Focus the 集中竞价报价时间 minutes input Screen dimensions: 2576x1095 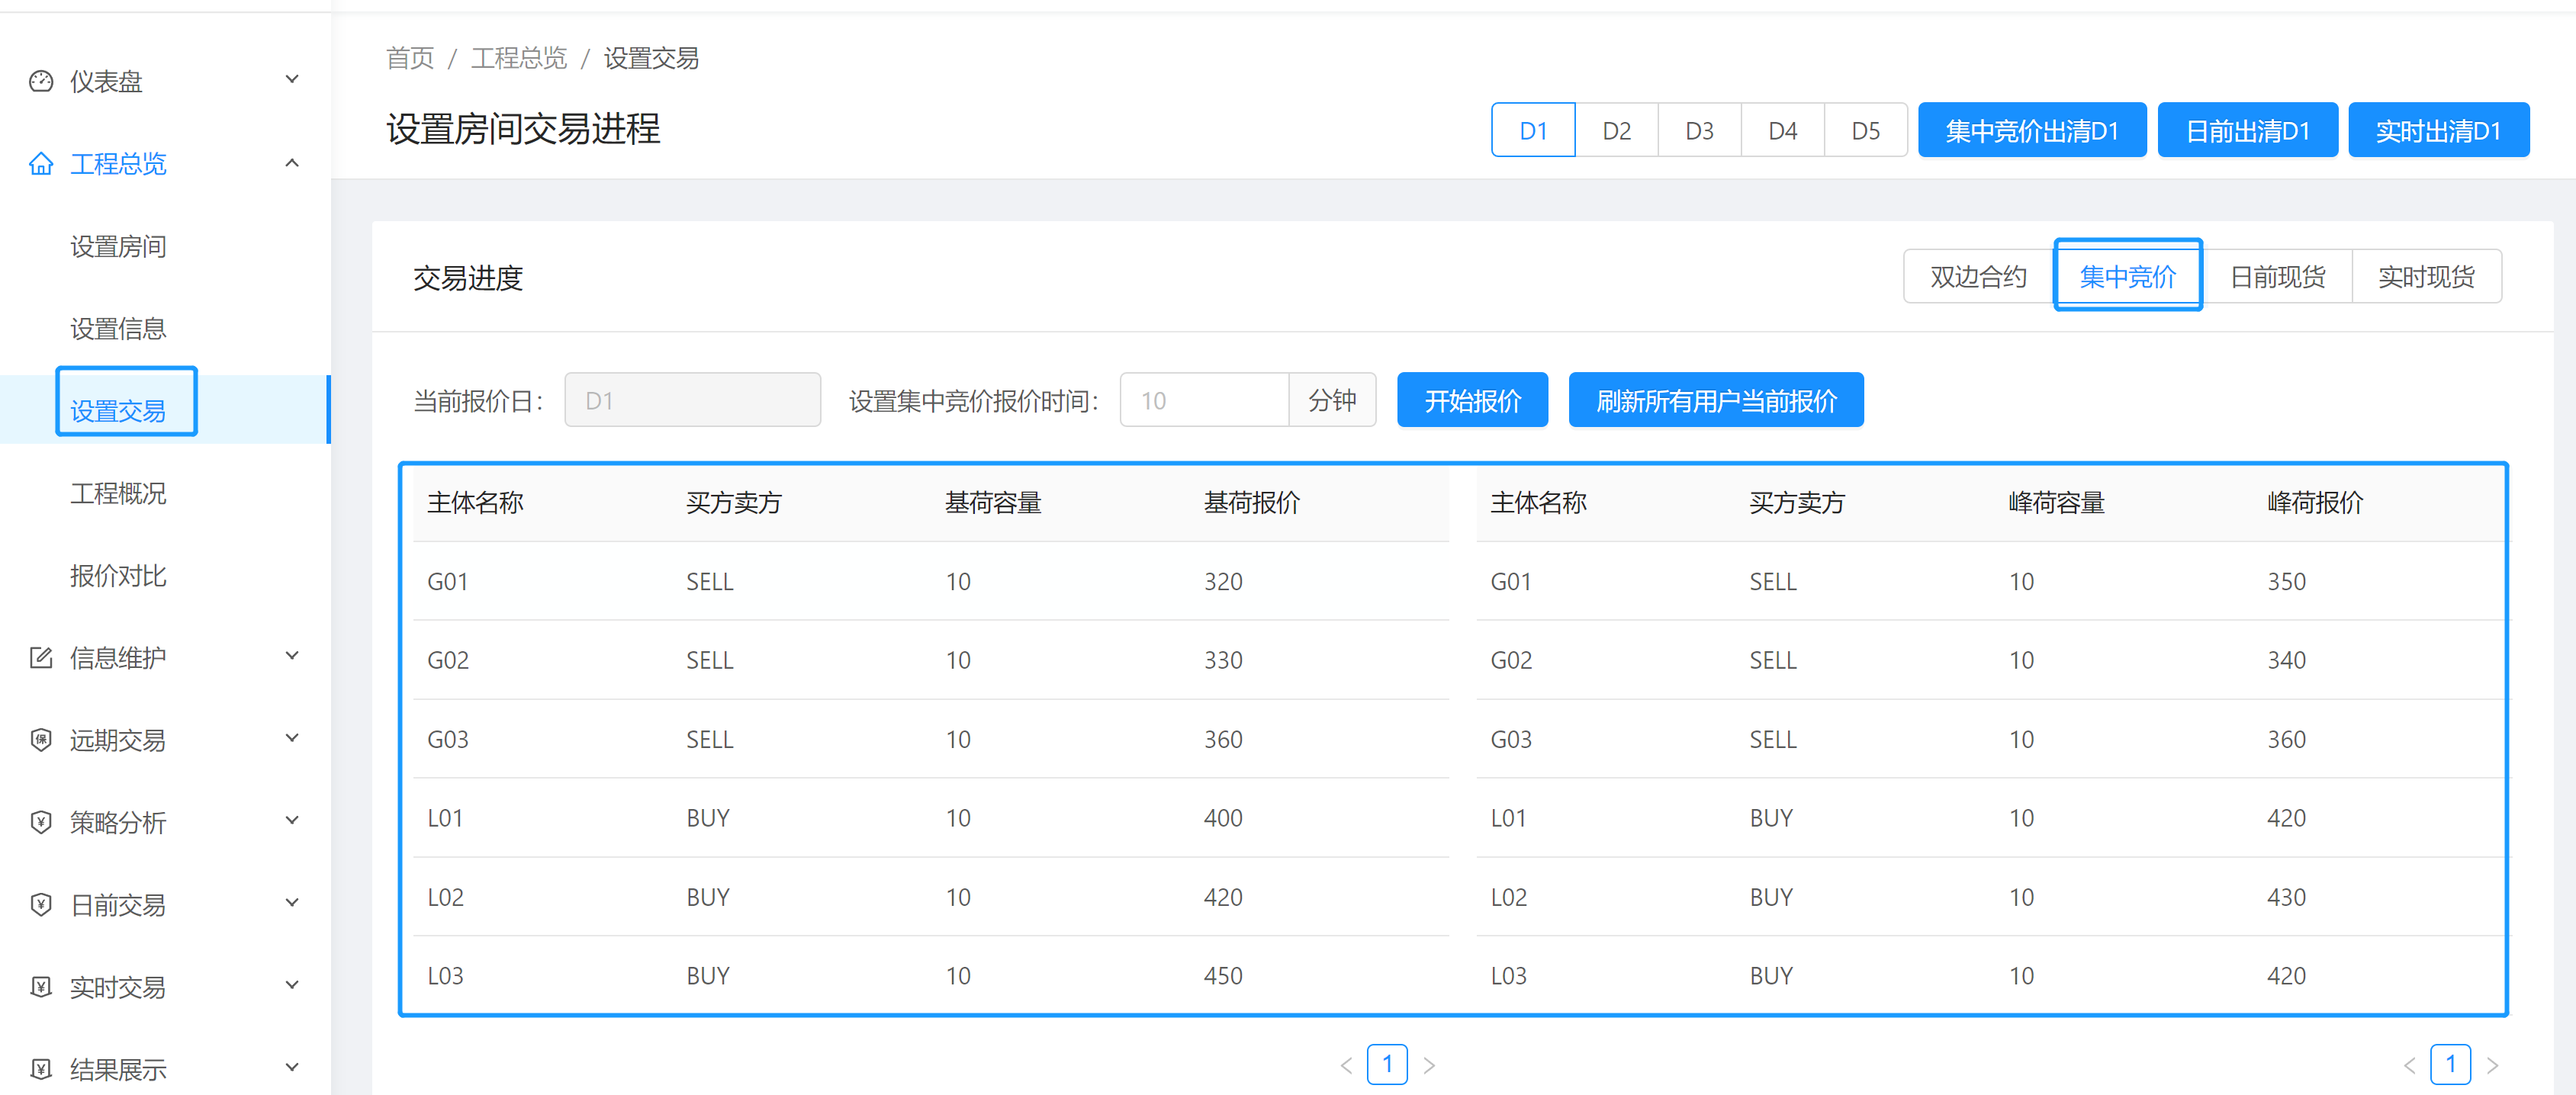(x=1204, y=400)
